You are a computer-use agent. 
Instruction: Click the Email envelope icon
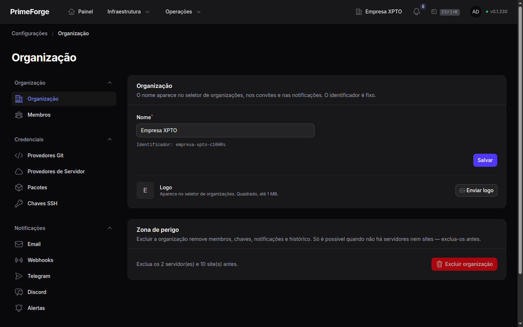(19, 244)
